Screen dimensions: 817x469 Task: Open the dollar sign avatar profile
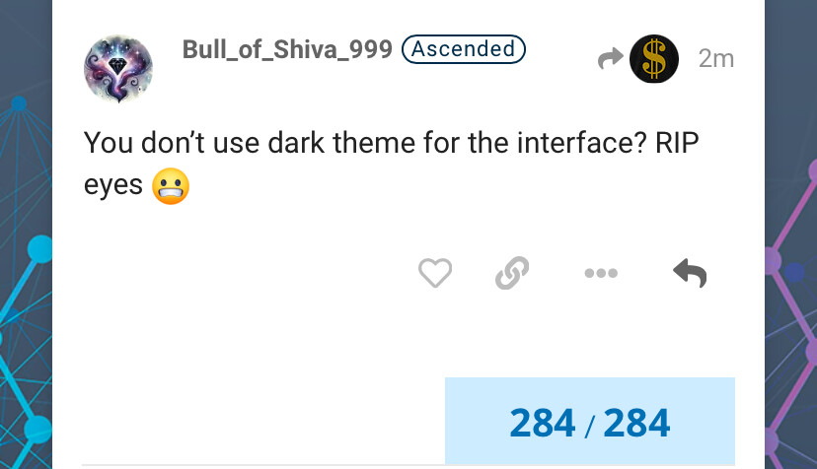click(x=654, y=59)
